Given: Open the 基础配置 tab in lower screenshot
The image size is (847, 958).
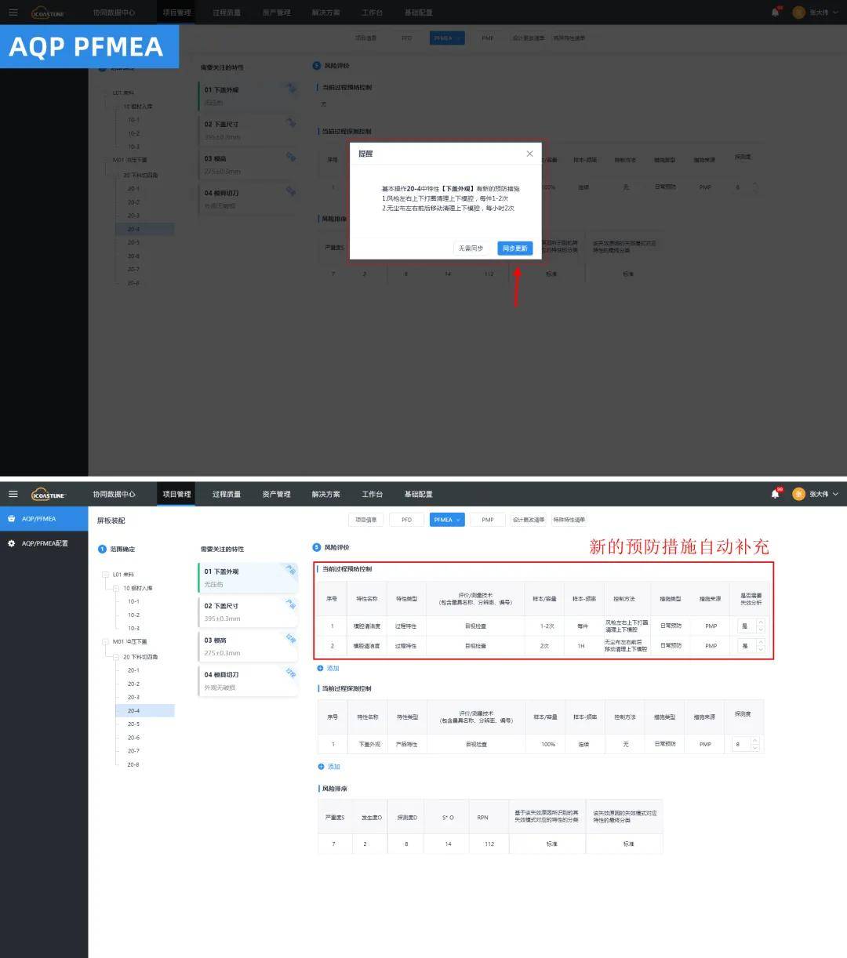Looking at the screenshot, I should [x=418, y=494].
